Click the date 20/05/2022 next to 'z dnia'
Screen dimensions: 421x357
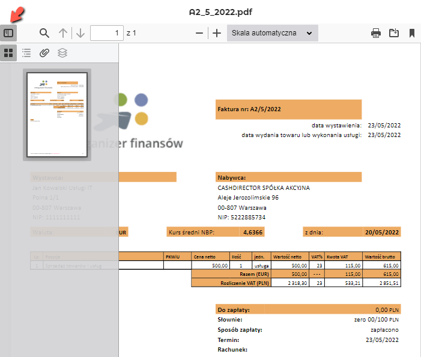point(382,233)
